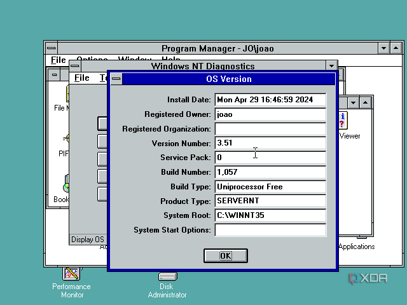
Task: Click the Applications group label
Action: (357, 247)
